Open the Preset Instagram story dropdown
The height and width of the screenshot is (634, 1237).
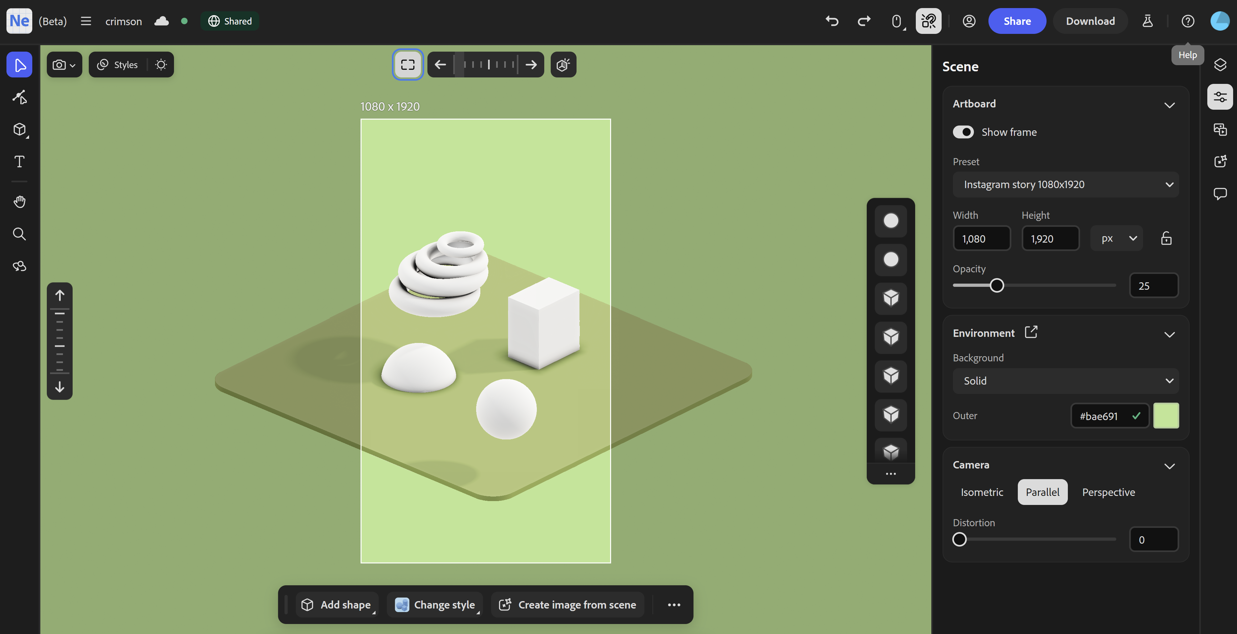click(x=1066, y=185)
